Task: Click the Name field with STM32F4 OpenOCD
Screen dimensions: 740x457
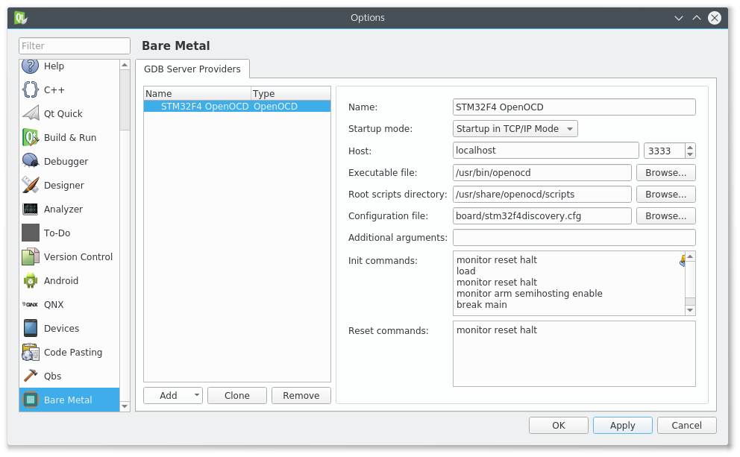Action: (574, 107)
